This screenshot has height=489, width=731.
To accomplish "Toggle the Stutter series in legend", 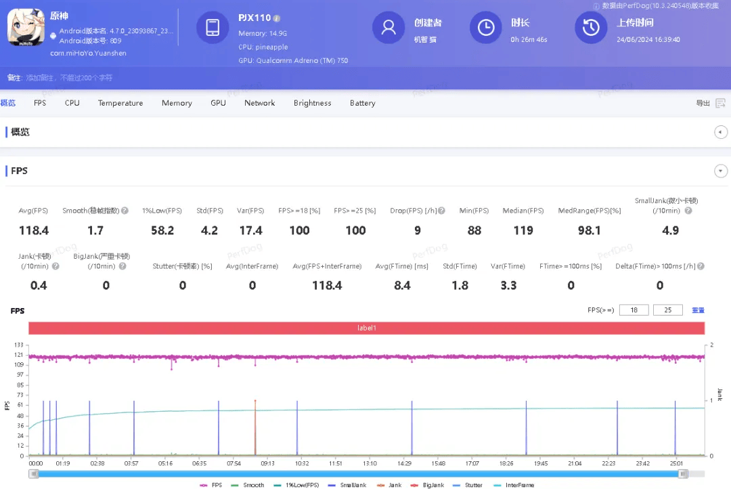I will click(x=468, y=485).
